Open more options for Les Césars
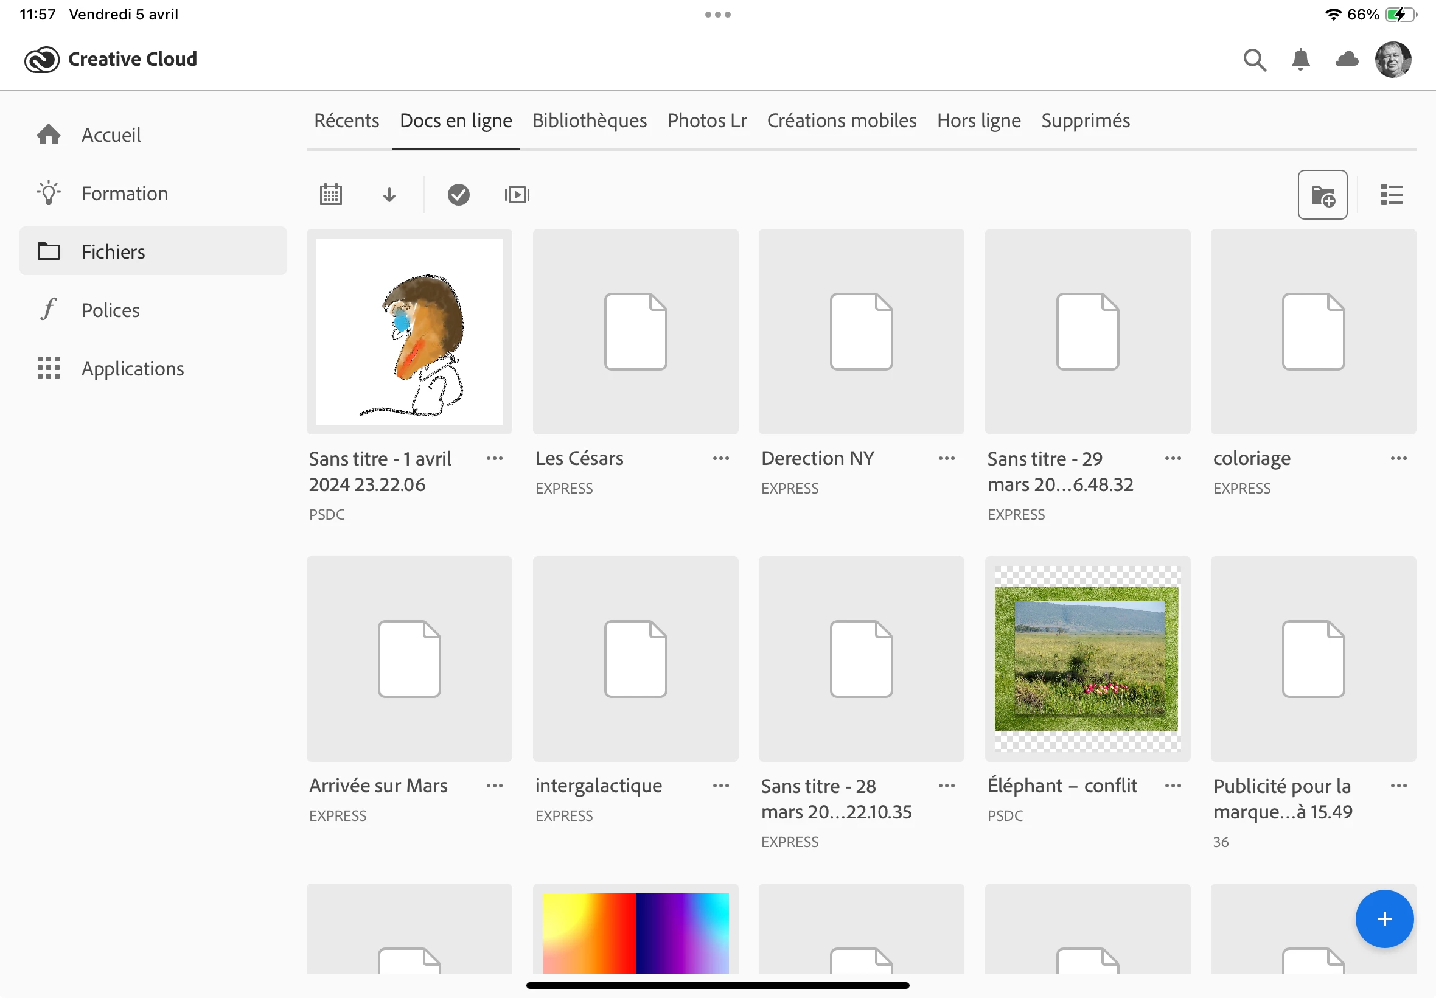 pos(721,458)
